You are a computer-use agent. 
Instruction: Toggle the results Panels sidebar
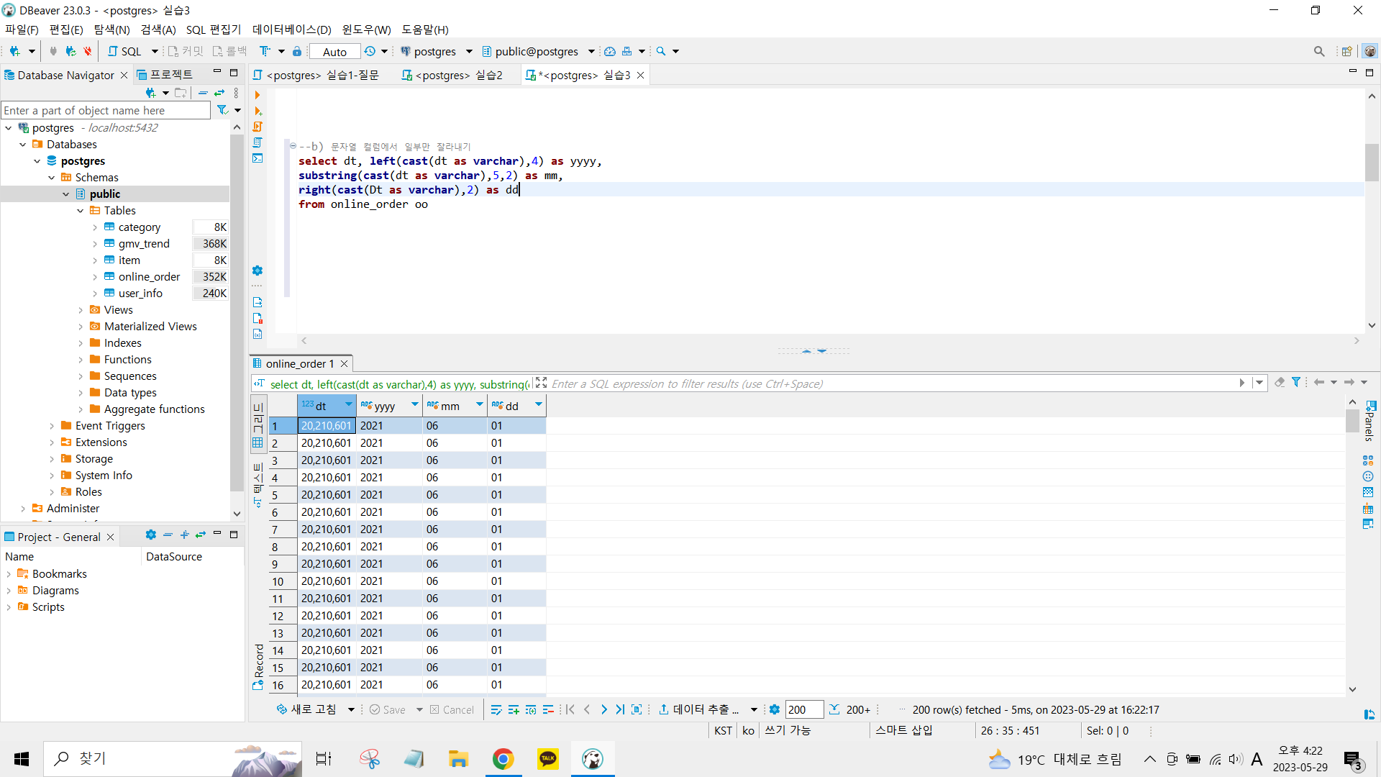tap(1371, 421)
